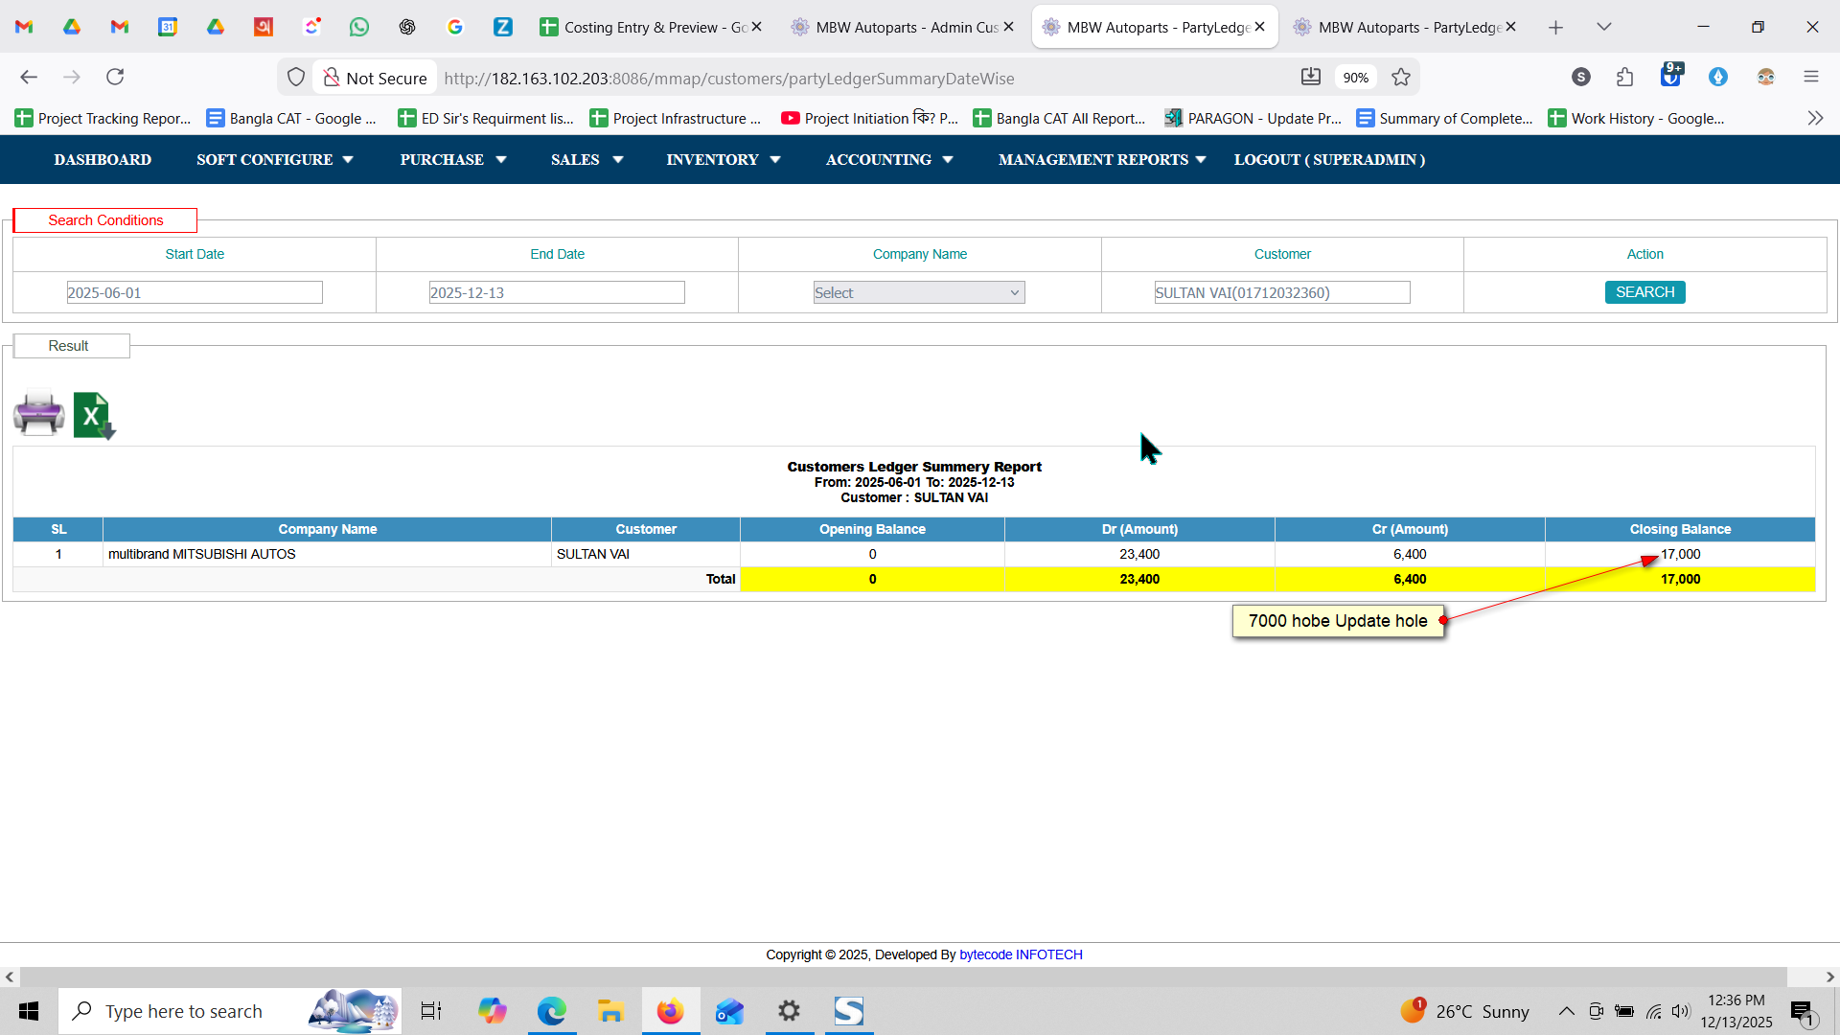Reload the page with the refresh icon
Image resolution: width=1840 pixels, height=1035 pixels.
coord(115,77)
